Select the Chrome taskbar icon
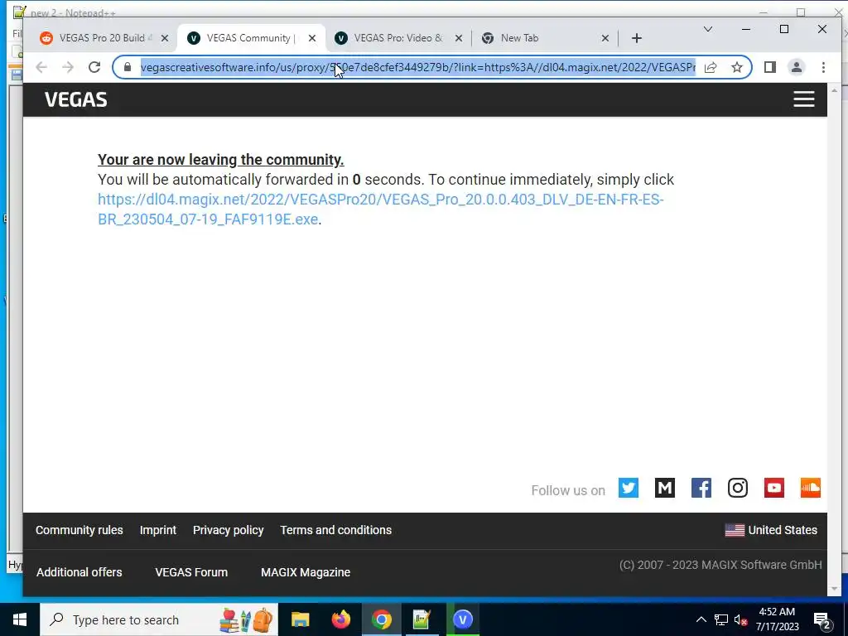 tap(381, 619)
